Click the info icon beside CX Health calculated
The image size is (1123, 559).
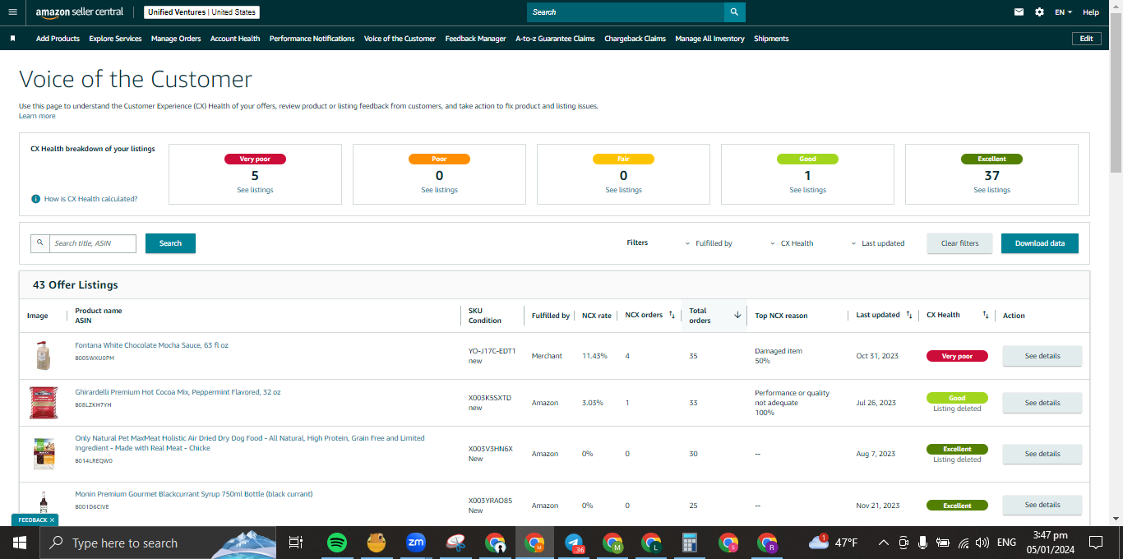point(36,199)
